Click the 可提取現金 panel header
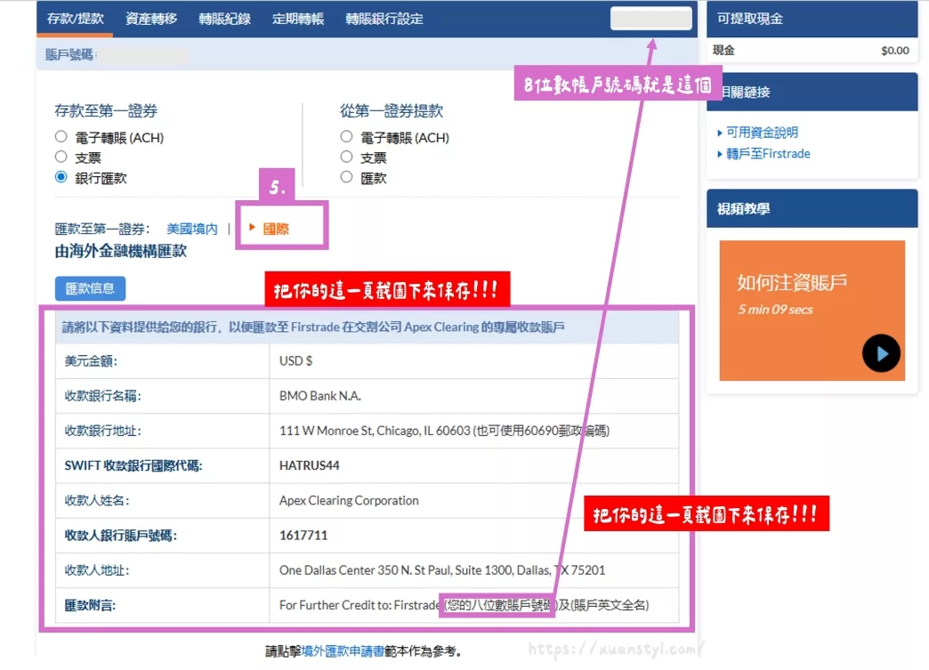This screenshot has height=670, width=929. [x=812, y=19]
